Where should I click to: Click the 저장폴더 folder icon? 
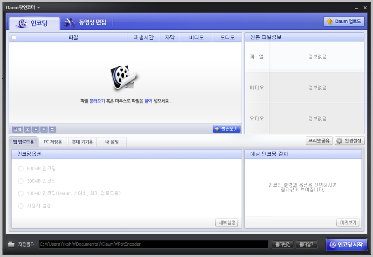tap(11, 244)
